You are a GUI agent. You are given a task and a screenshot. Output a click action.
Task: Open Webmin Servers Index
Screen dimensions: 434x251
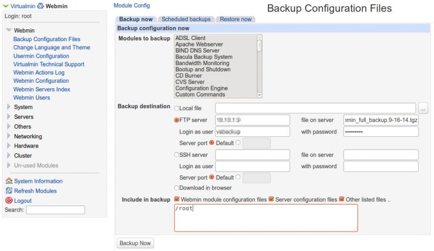point(42,89)
